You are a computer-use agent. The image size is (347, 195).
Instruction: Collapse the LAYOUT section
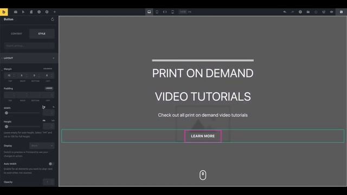tap(29, 58)
